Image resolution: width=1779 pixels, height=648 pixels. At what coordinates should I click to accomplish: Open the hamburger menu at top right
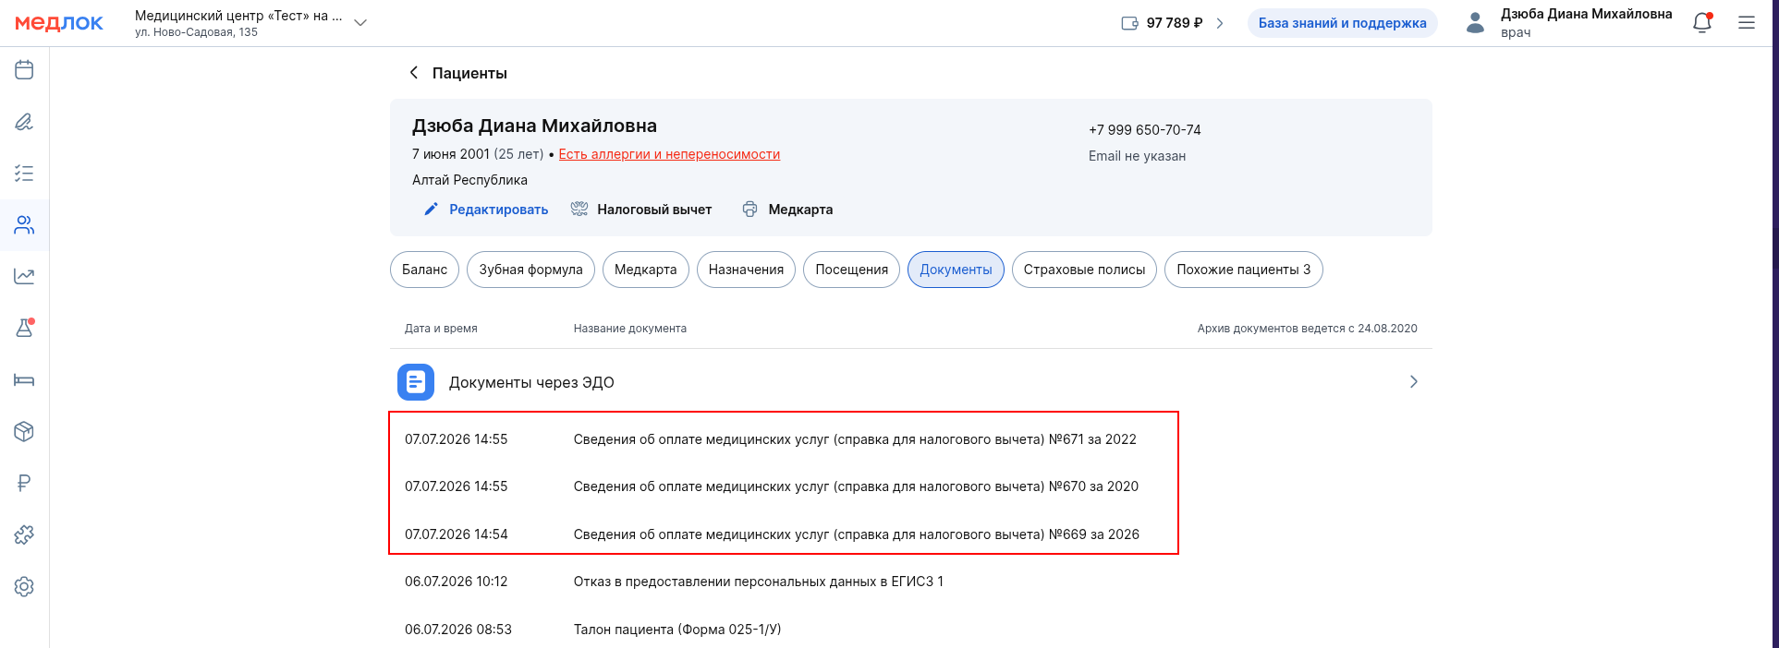point(1747,23)
